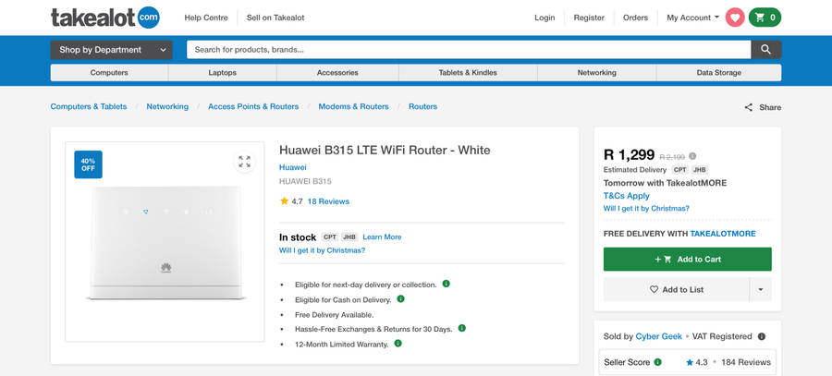Expand the My Account dropdown

click(x=692, y=18)
